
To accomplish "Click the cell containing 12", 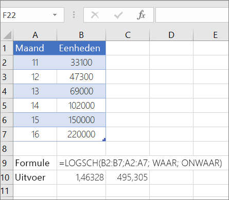I will pyautogui.click(x=35, y=77).
